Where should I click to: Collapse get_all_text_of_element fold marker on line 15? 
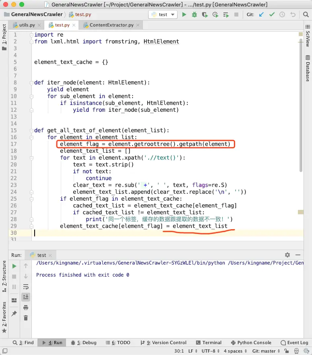(31, 130)
